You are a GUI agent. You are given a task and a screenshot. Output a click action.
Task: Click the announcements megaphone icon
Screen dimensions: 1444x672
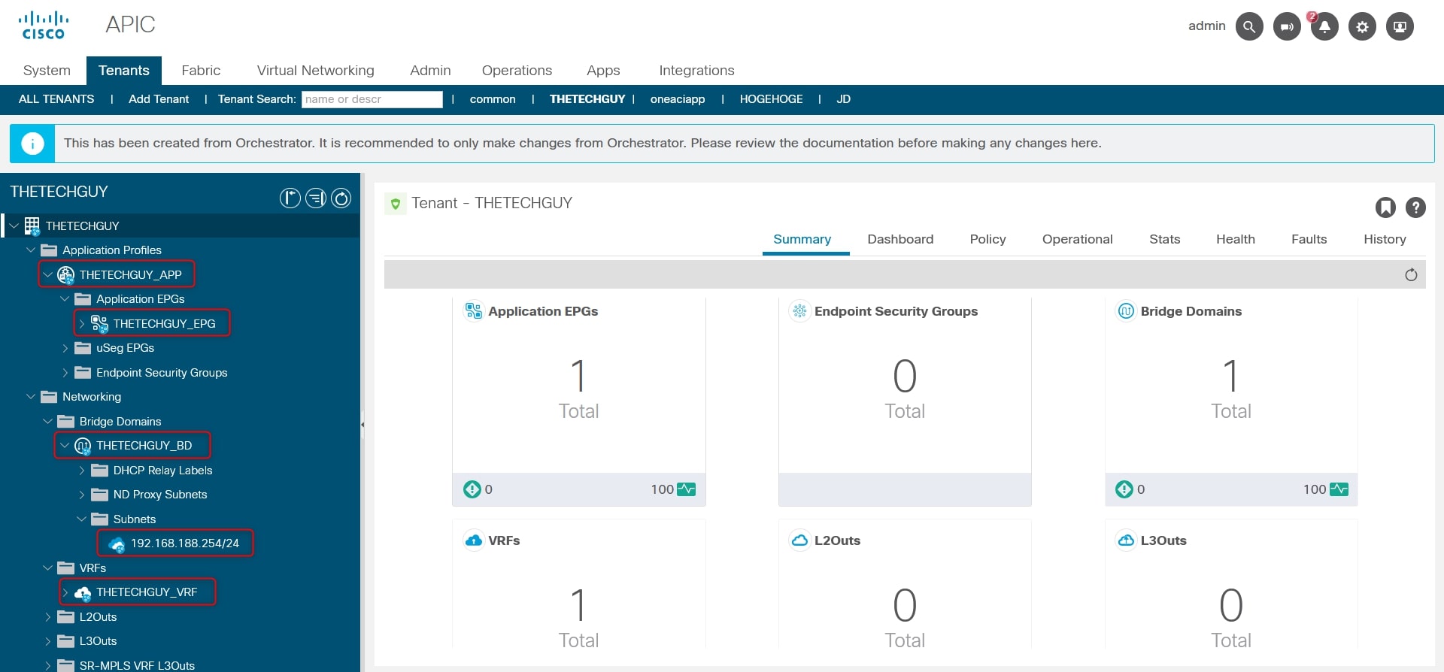(x=1287, y=27)
